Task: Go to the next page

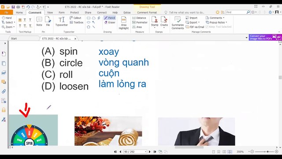Action: click(150, 152)
